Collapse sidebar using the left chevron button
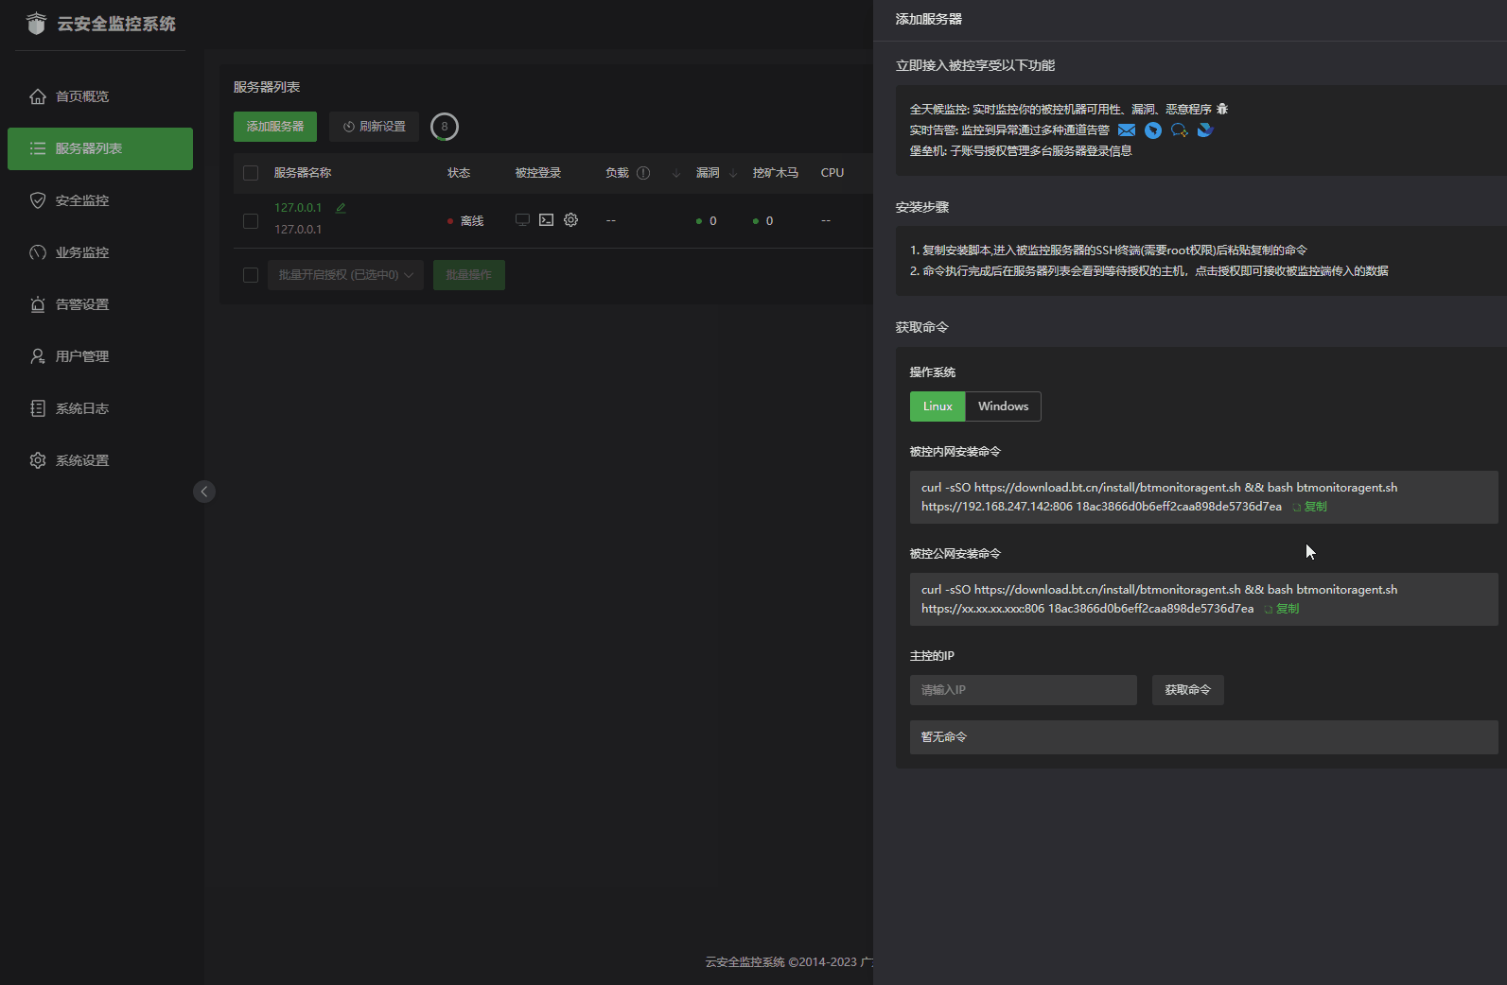Image resolution: width=1507 pixels, height=985 pixels. [204, 492]
